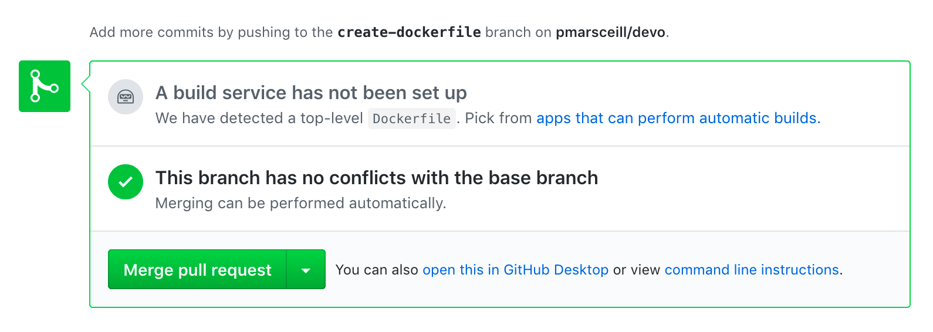Click the pointer notch on the merge box

coord(86,84)
